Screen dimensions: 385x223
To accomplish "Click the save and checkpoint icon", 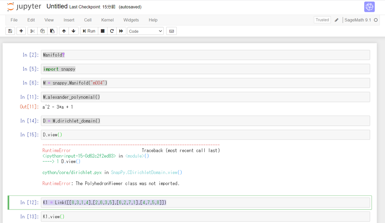I will point(10,31).
